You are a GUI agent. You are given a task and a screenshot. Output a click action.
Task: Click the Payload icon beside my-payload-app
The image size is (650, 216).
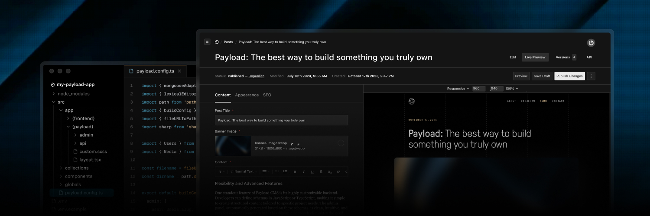[52, 85]
